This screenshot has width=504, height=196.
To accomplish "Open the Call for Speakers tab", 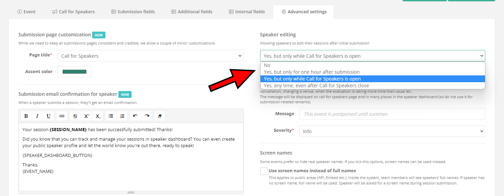I will pos(73,12).
